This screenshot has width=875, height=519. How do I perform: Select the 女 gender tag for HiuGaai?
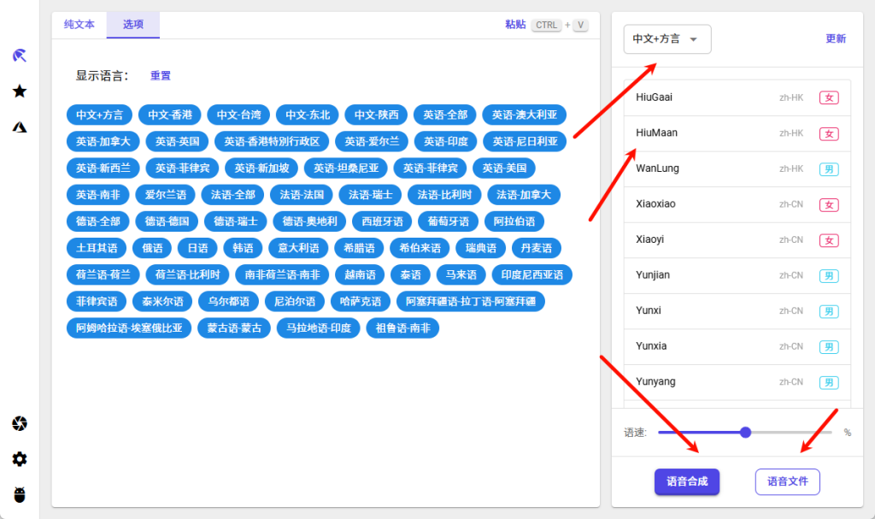point(828,97)
